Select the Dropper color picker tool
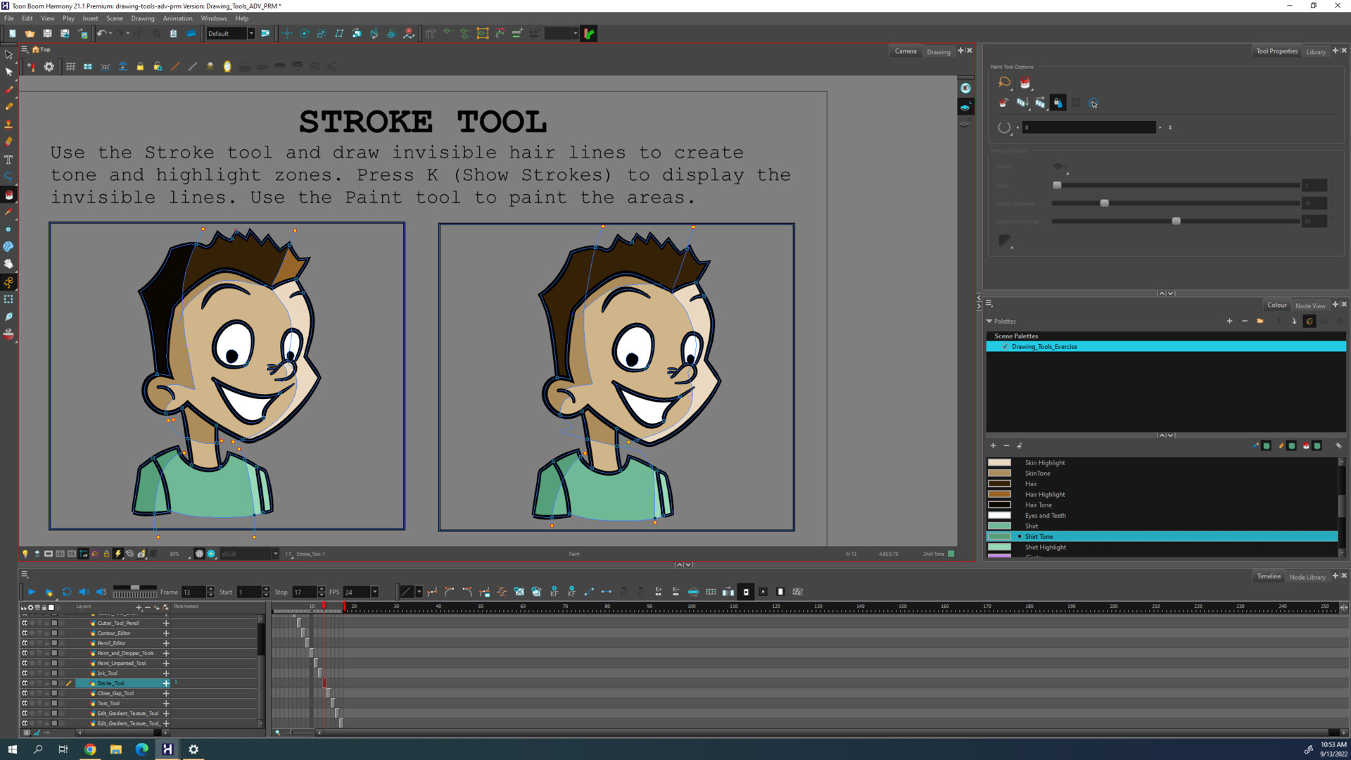 [11, 213]
